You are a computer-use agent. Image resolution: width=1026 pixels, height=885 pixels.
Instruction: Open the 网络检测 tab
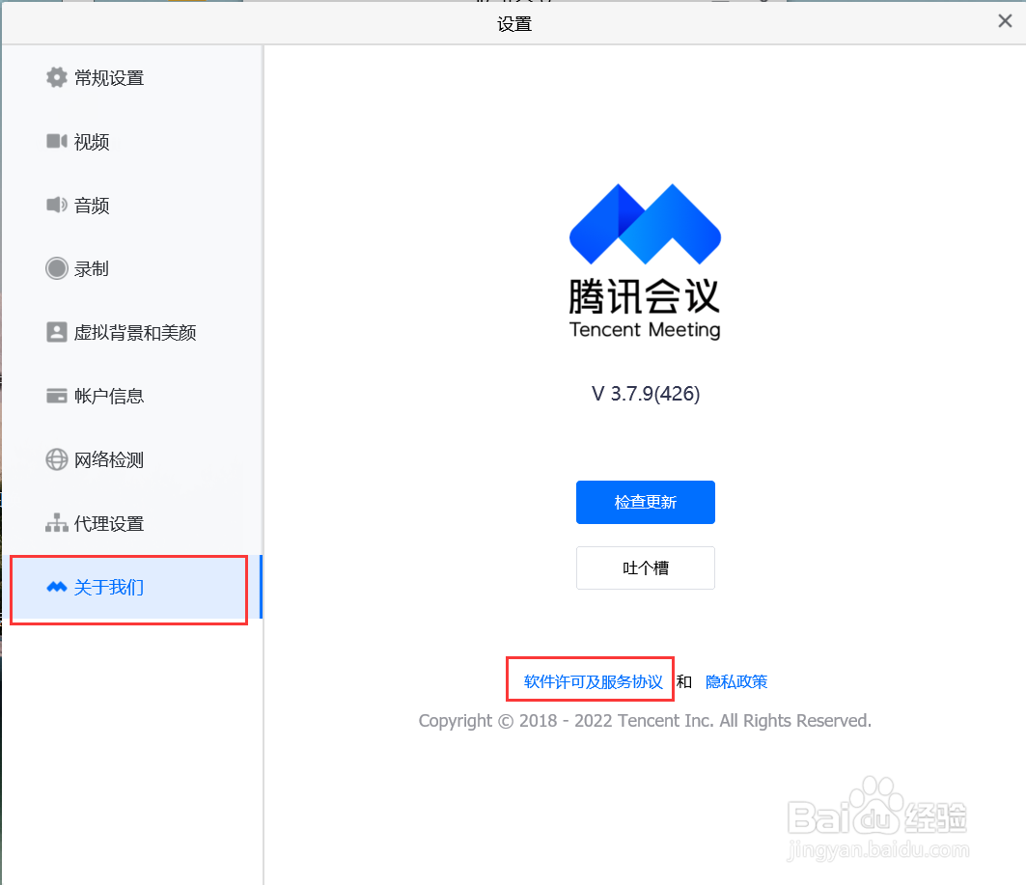coord(132,459)
